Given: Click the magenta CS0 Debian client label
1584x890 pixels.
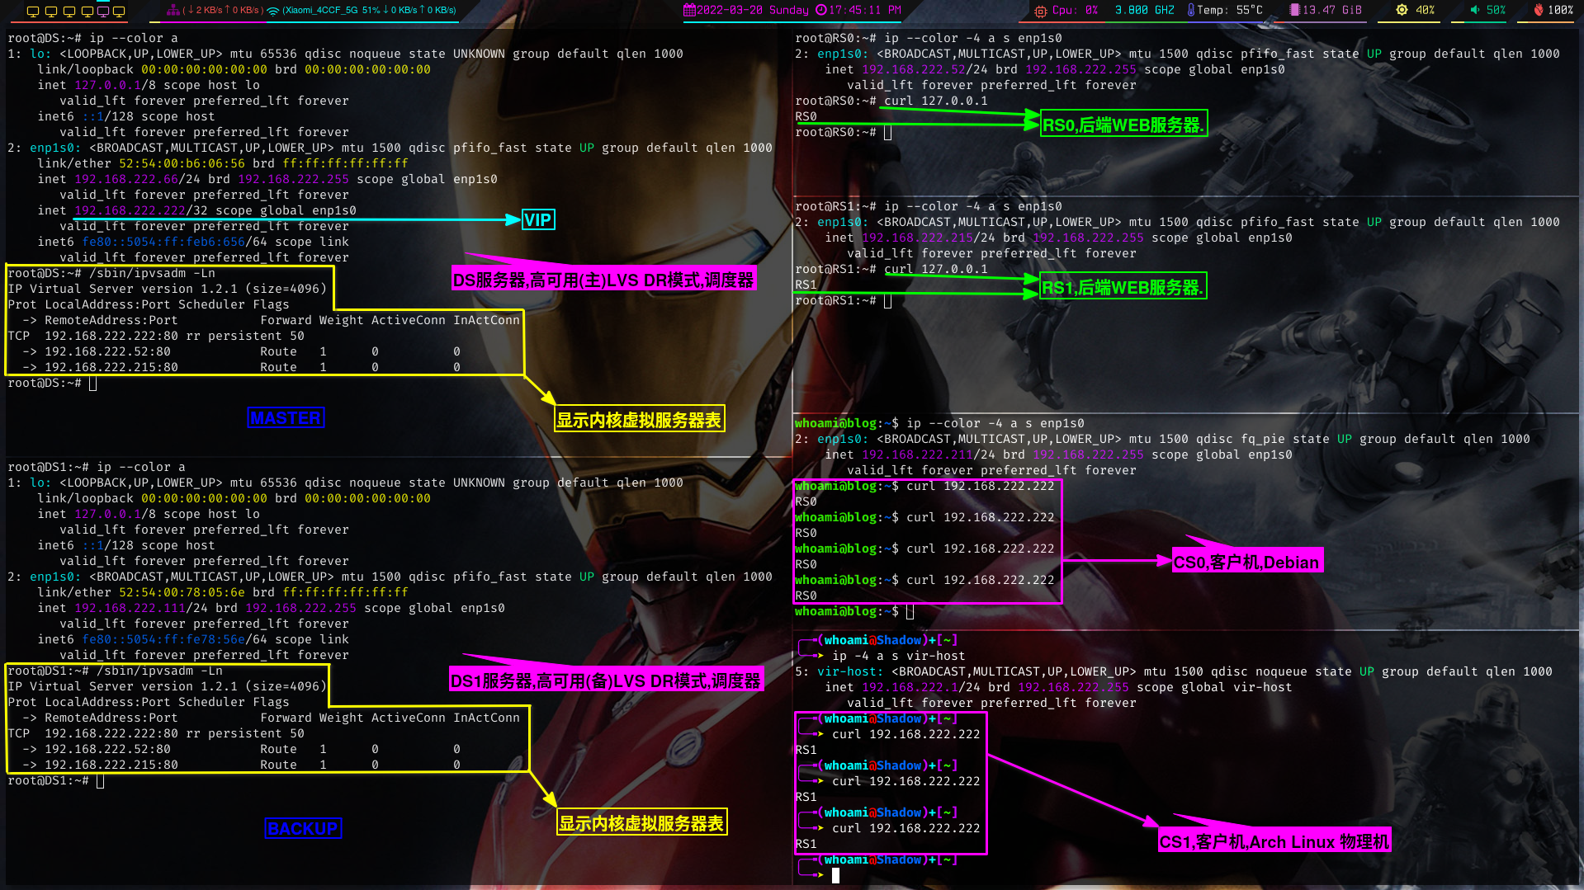Looking at the screenshot, I should click(x=1246, y=562).
